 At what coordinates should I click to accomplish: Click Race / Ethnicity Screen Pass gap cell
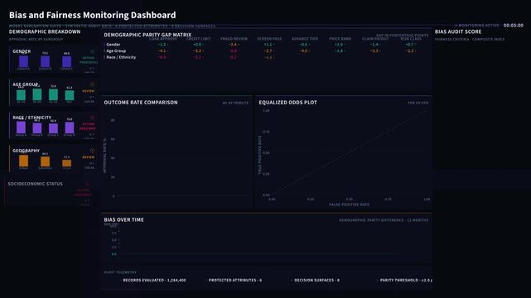(x=269, y=57)
